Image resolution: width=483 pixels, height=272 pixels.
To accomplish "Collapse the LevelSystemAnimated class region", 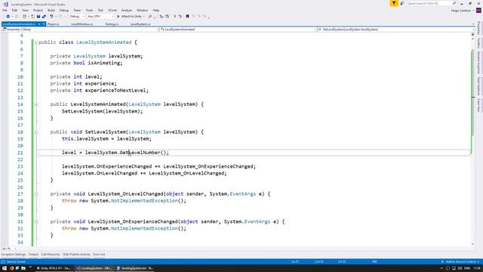I will tap(36, 42).
